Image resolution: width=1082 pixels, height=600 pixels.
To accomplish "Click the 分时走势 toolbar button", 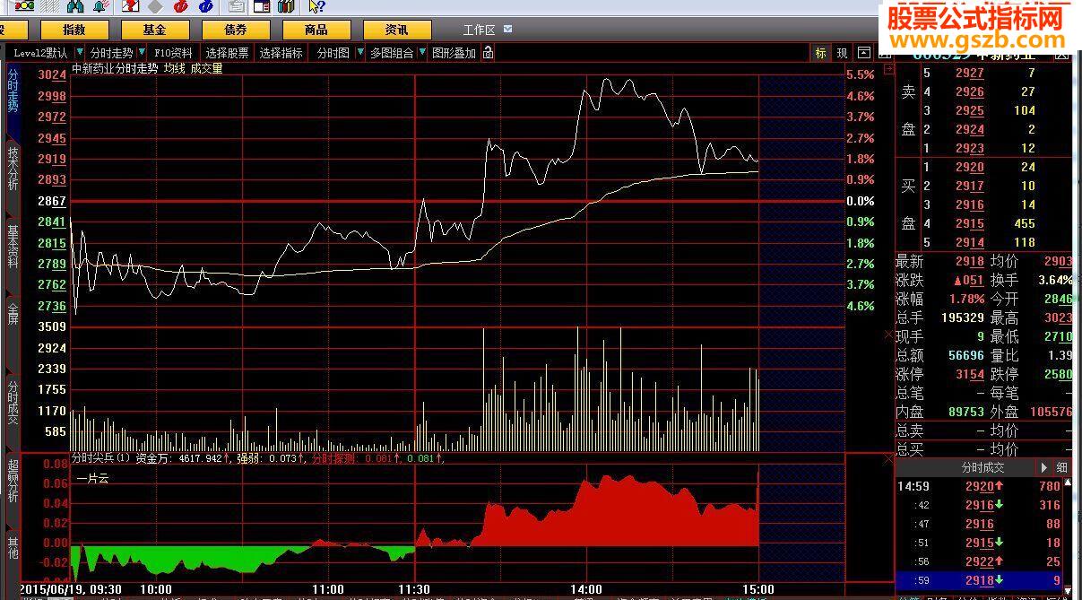I will [x=112, y=53].
